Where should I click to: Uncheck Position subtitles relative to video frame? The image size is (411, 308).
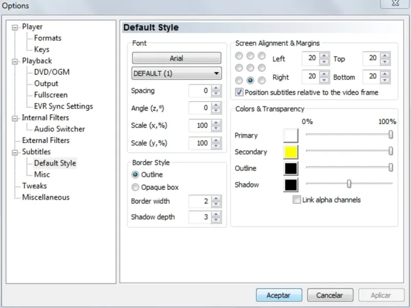click(x=239, y=92)
